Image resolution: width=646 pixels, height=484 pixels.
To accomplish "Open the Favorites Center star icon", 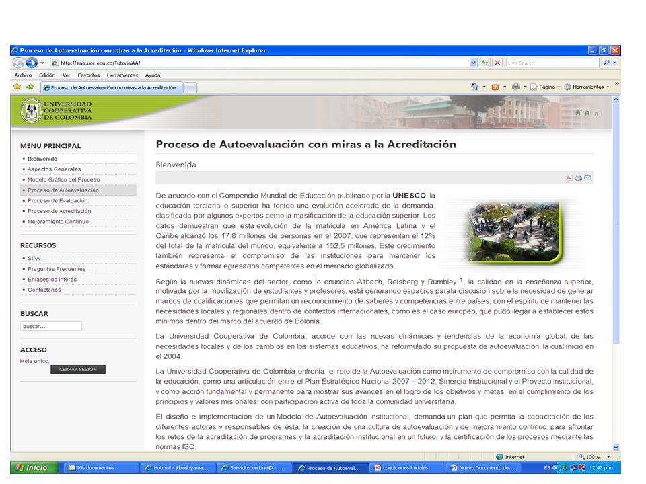I will coord(17,87).
